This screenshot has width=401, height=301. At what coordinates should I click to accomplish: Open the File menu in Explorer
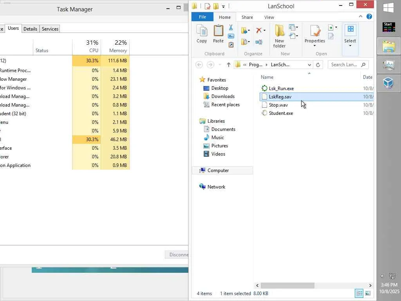[202, 17]
